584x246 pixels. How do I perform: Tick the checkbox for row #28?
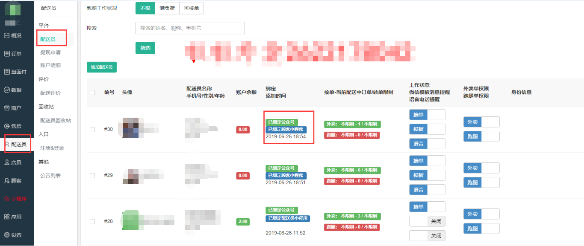(x=92, y=221)
